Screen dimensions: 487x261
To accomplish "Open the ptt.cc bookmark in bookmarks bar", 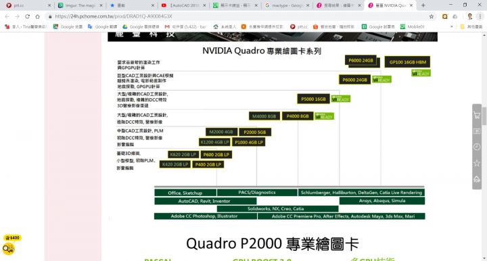I will (299, 26).
